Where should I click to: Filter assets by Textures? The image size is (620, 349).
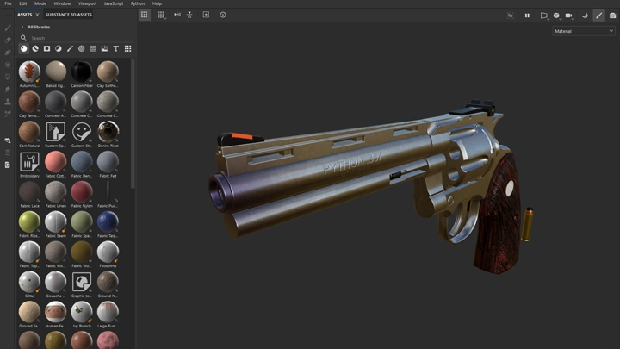pos(92,48)
